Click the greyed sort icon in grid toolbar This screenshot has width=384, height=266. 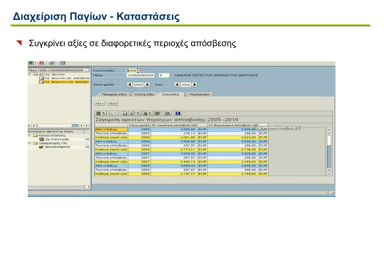click(x=110, y=113)
